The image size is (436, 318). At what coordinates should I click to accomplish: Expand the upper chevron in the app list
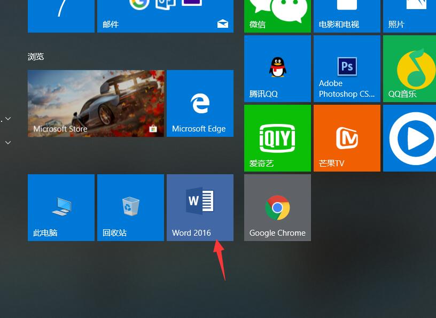(x=8, y=119)
